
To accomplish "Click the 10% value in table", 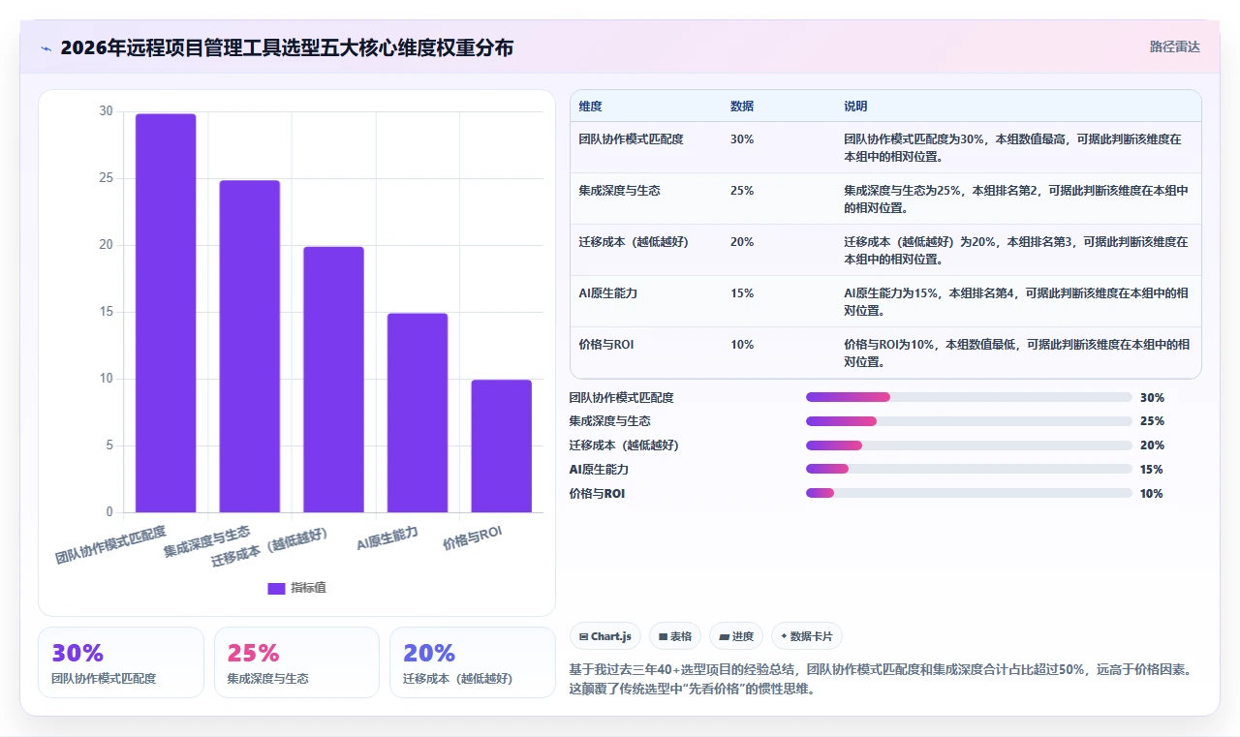I will 742,345.
